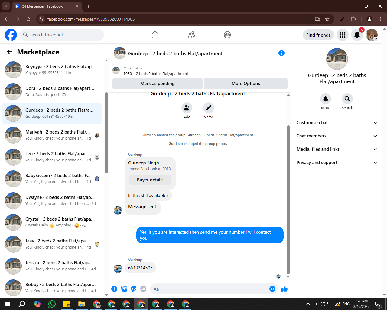Click the $950 listing thumbnail header

tap(116, 71)
